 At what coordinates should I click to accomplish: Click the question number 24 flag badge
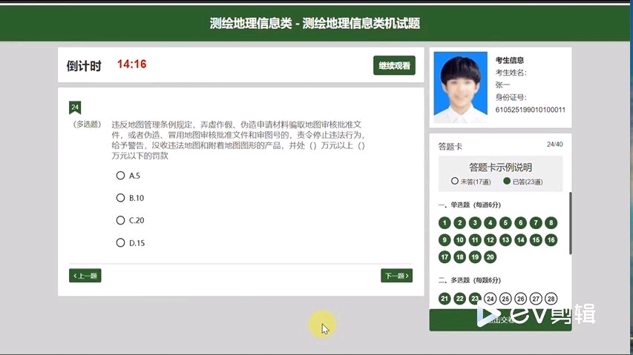[x=75, y=107]
